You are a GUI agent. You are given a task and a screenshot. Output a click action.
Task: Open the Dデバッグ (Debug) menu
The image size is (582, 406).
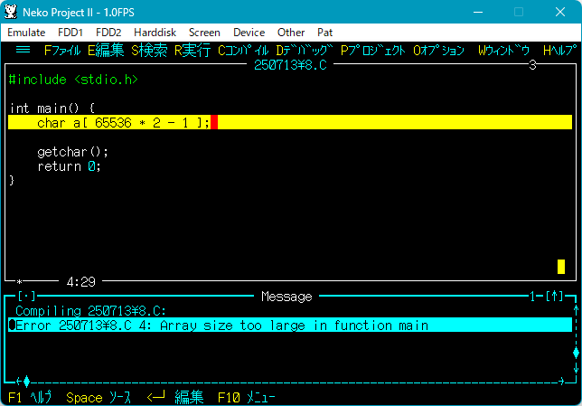305,50
